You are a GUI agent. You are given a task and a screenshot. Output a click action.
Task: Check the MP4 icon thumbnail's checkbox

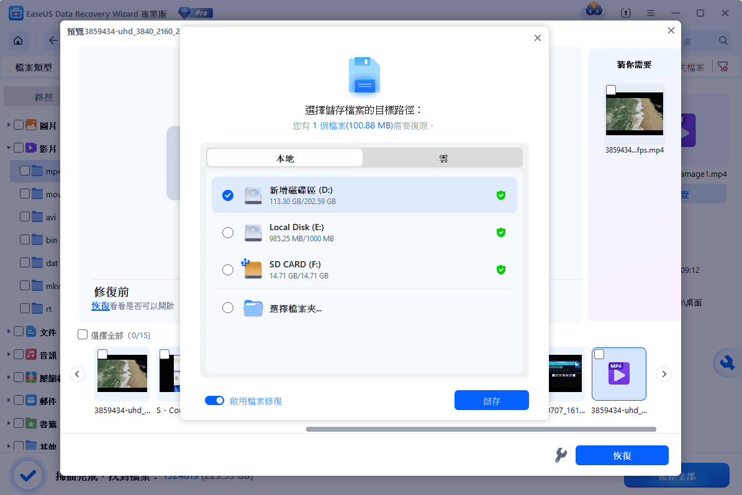(x=599, y=354)
